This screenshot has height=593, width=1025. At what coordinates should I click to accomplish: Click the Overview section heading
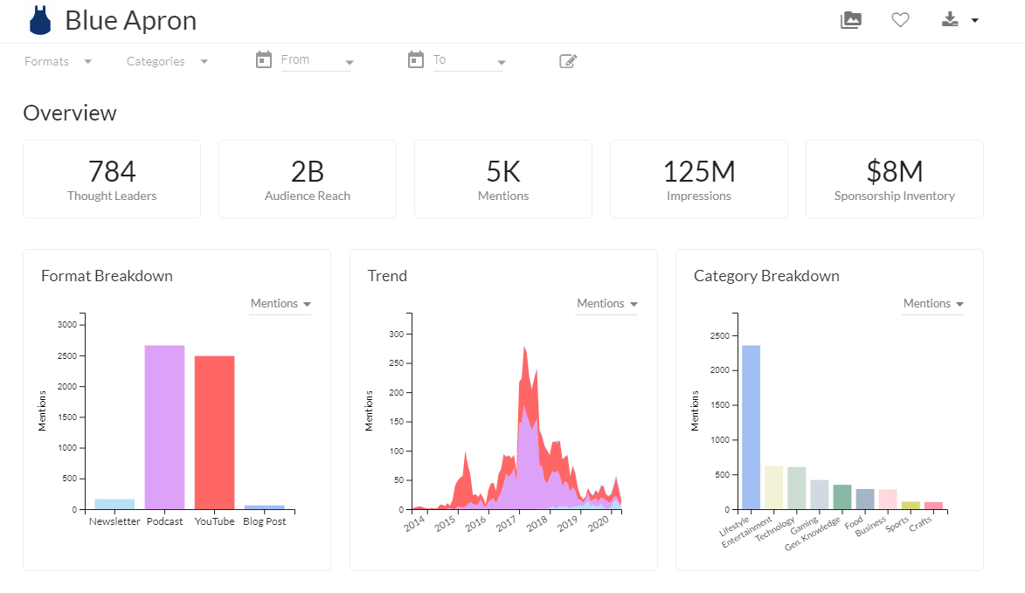tap(70, 113)
